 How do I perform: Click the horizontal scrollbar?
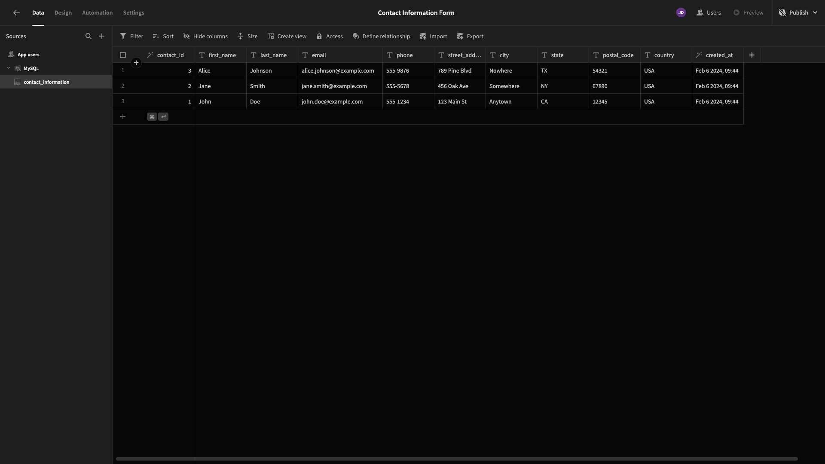tap(457, 459)
